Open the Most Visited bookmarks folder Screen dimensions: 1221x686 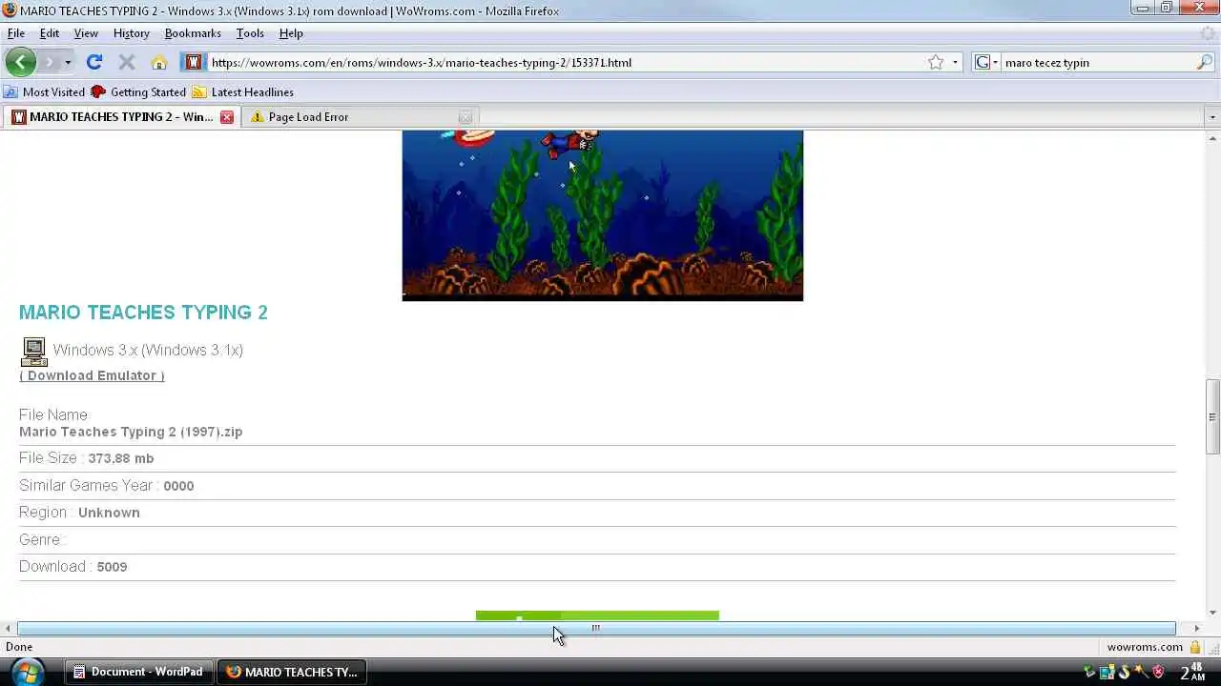(x=44, y=91)
